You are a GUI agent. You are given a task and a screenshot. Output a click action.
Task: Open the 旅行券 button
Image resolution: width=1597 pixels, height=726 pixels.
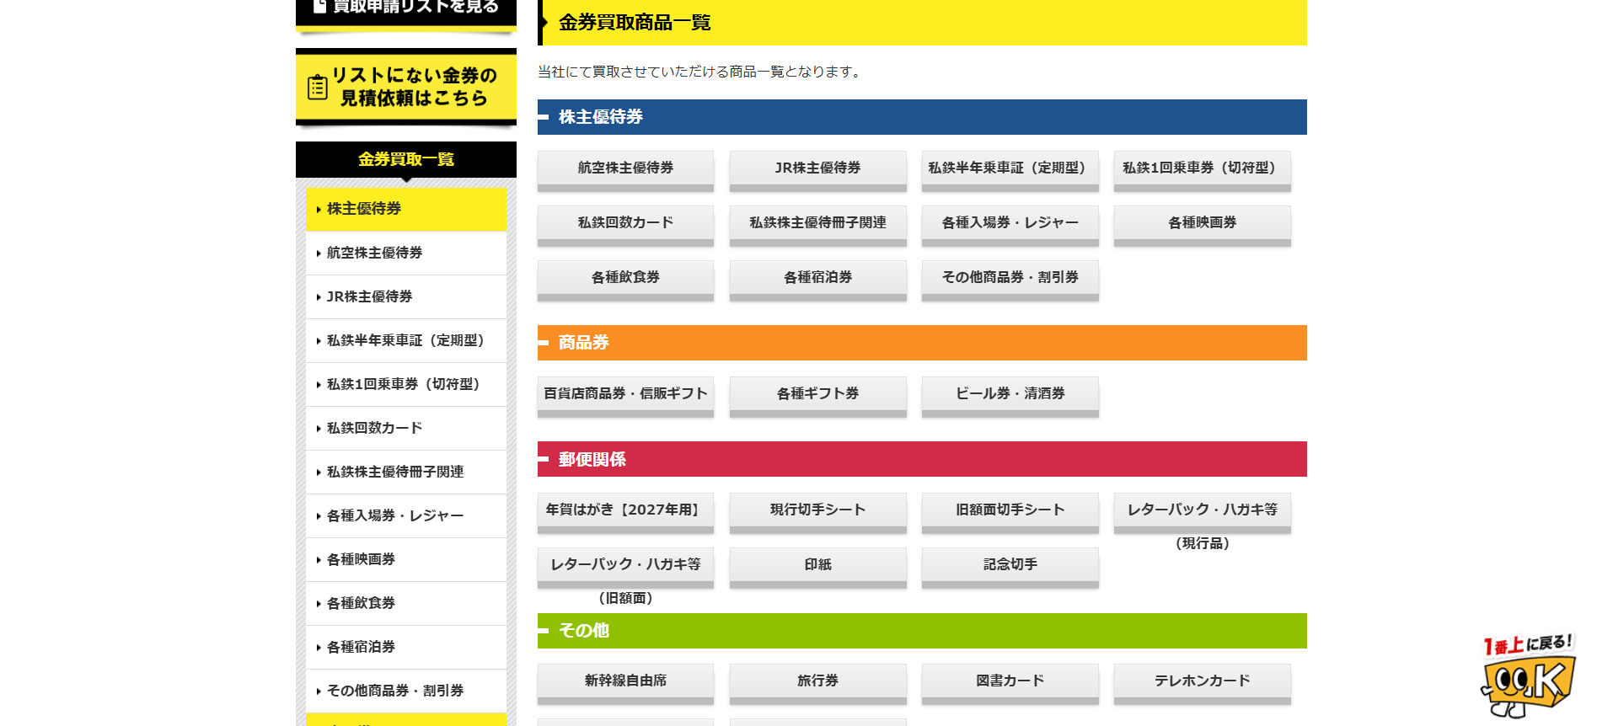817,684
